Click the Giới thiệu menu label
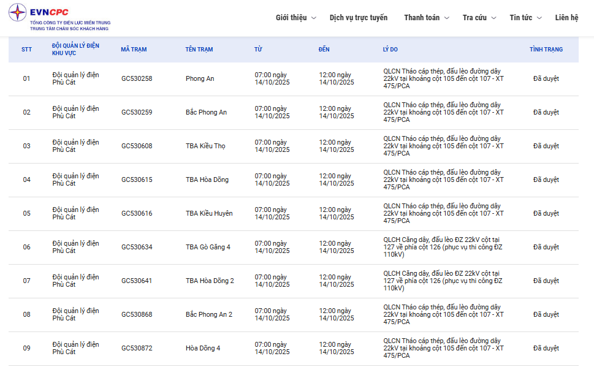This screenshot has width=594, height=367. (x=291, y=18)
